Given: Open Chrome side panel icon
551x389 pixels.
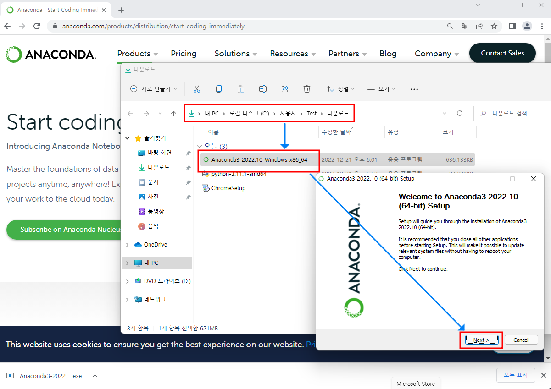Looking at the screenshot, I should tap(512, 26).
